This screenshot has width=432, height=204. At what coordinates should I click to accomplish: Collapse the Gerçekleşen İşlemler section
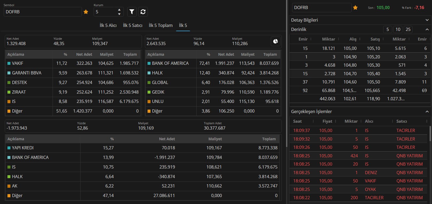pyautogui.click(x=427, y=111)
